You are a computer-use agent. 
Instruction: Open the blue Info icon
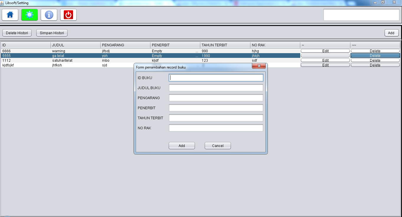click(49, 15)
